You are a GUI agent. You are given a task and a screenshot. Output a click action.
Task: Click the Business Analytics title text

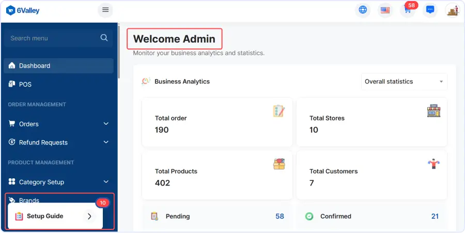182,81
